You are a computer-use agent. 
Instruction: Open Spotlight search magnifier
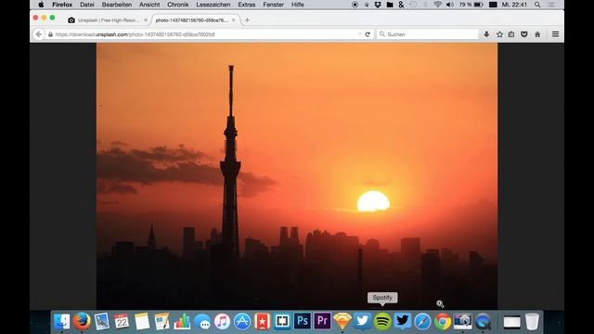coord(537,5)
